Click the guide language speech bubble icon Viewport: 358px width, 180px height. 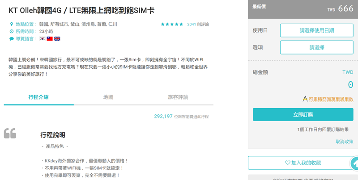click(x=12, y=39)
